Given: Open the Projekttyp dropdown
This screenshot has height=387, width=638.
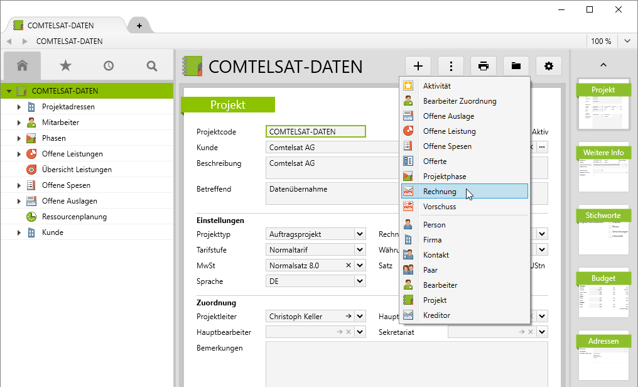Looking at the screenshot, I should click(x=360, y=234).
